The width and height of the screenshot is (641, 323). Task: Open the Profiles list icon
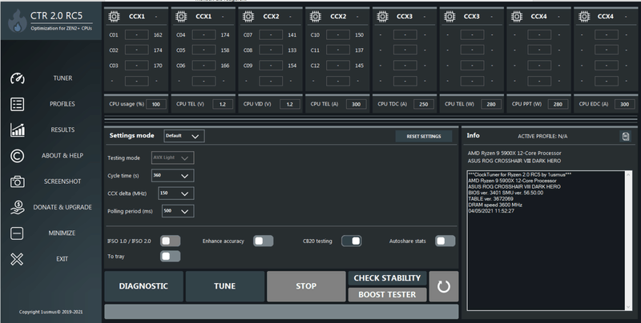(18, 104)
